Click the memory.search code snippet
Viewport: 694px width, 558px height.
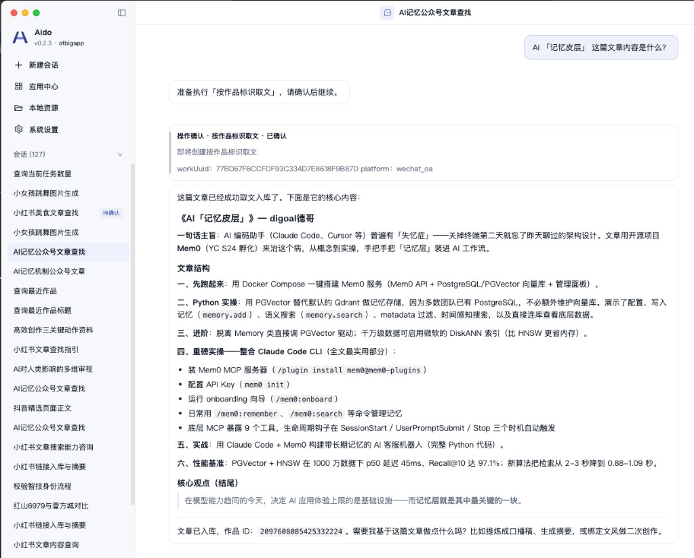pos(334,316)
